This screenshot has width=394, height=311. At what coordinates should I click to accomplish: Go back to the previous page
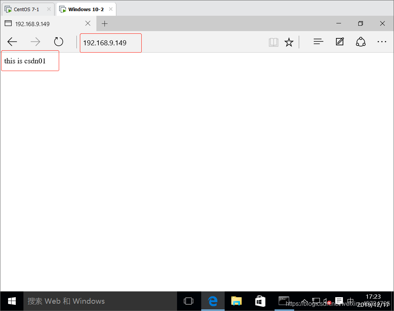[12, 42]
